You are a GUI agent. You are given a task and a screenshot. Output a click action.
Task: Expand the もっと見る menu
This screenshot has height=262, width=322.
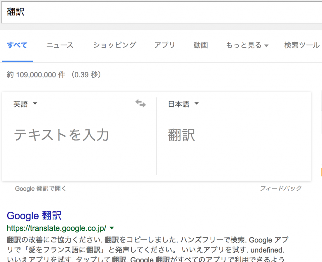click(247, 45)
